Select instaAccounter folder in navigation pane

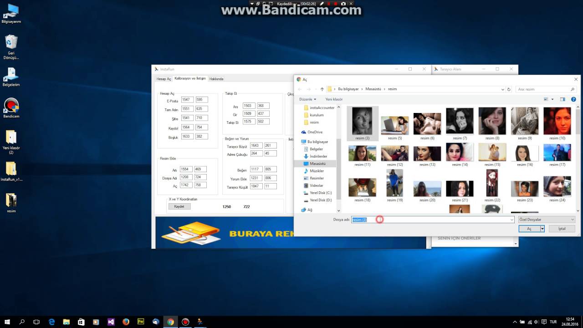point(319,108)
